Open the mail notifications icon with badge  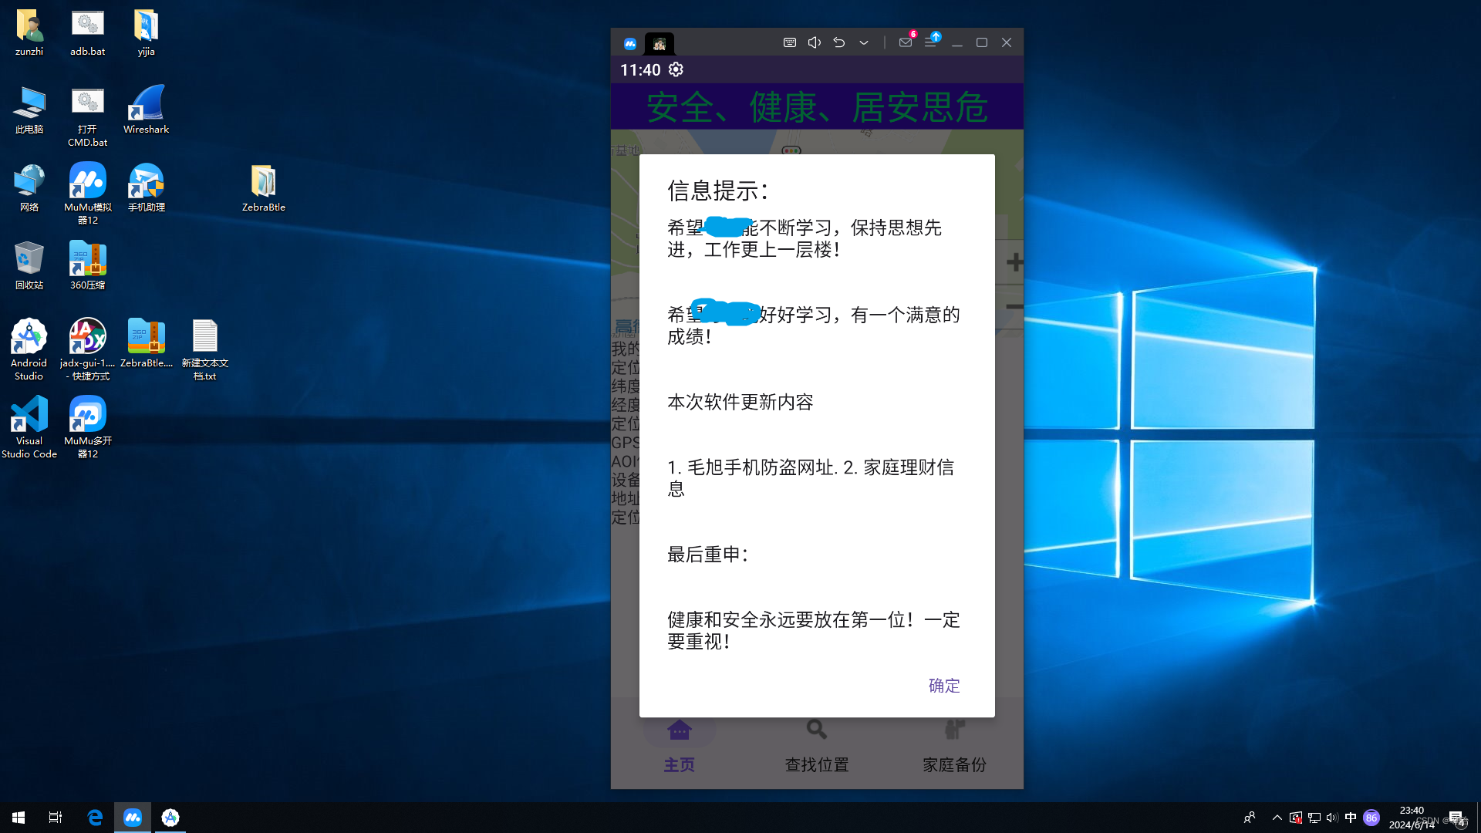(906, 42)
